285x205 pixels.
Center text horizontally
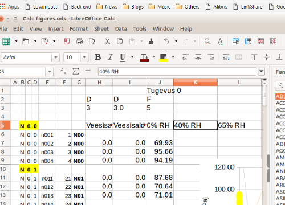tap(198, 57)
